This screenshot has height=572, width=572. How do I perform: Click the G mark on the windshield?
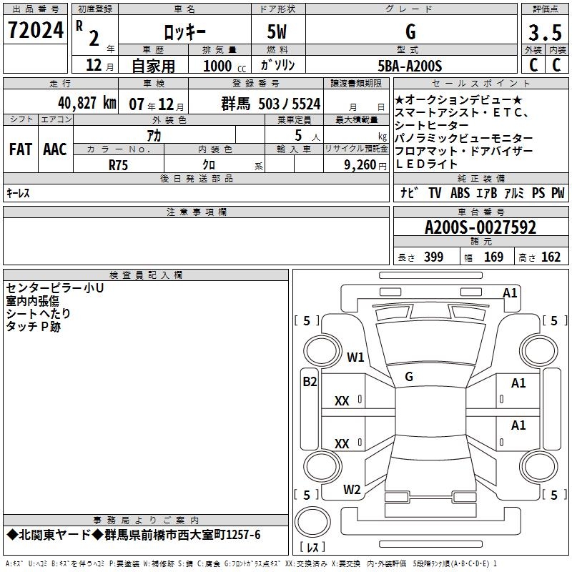point(408,376)
